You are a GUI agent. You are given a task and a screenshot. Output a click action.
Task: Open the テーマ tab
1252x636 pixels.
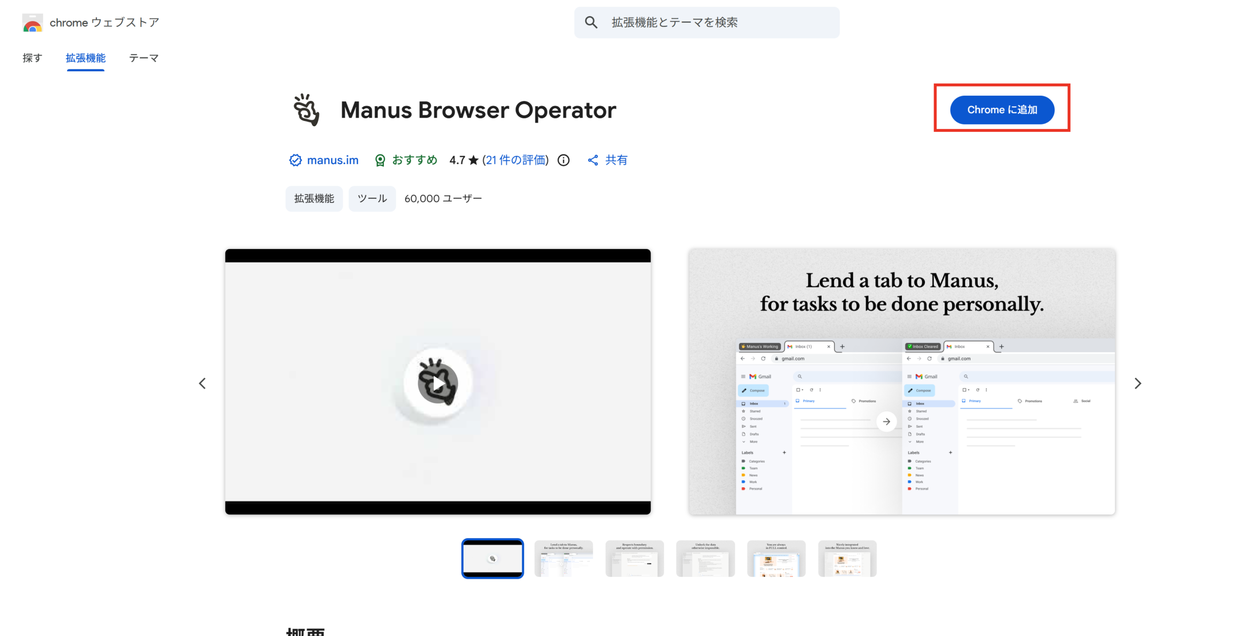[144, 58]
